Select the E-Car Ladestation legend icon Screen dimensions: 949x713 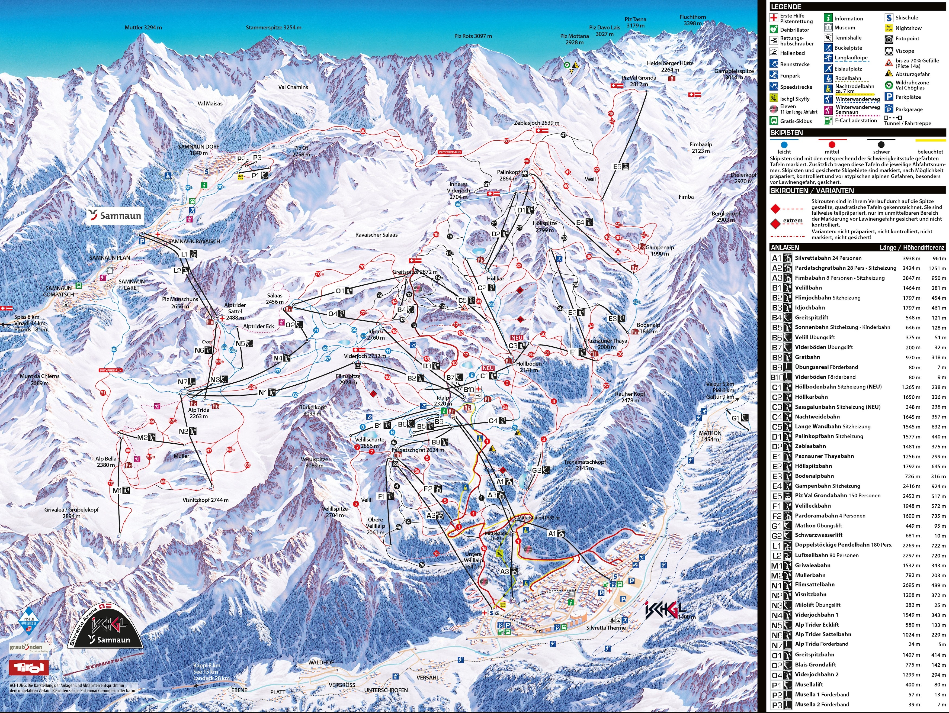click(828, 121)
